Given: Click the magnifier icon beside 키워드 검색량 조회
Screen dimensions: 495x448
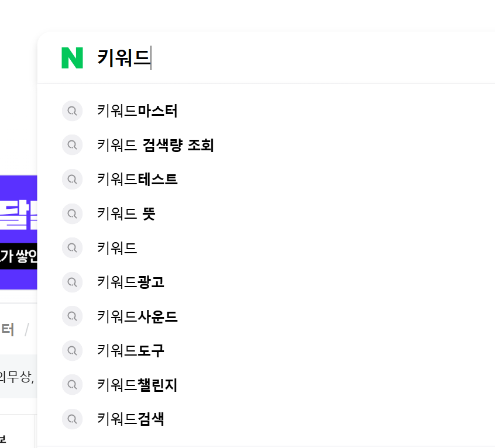Looking at the screenshot, I should (72, 144).
